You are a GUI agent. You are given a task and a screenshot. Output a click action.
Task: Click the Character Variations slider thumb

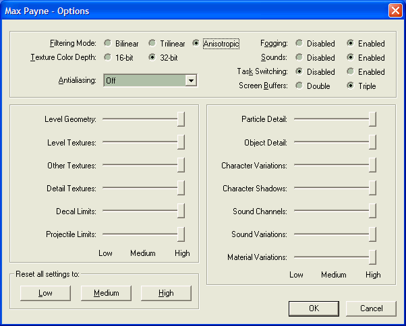(x=372, y=165)
